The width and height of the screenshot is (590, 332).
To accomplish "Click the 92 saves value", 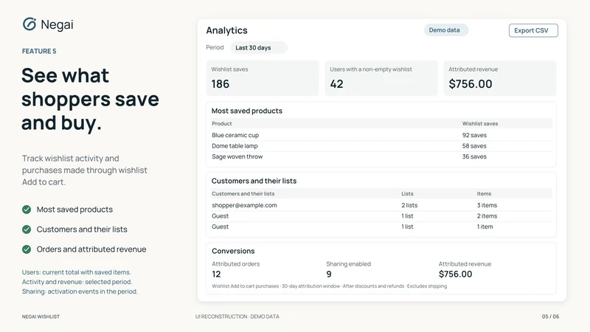I will [474, 135].
